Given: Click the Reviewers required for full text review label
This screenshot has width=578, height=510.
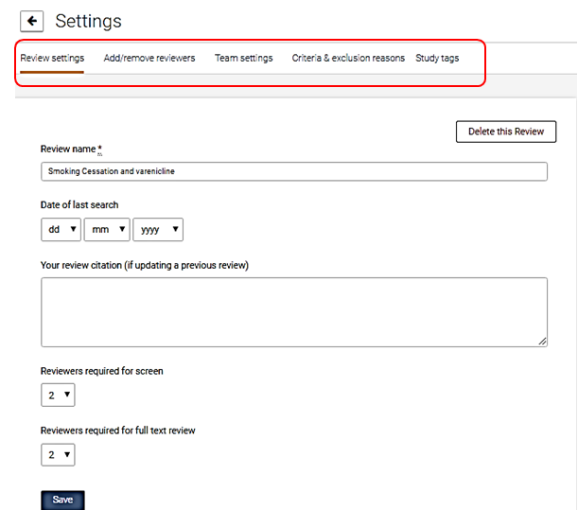Looking at the screenshot, I should click(x=118, y=431).
